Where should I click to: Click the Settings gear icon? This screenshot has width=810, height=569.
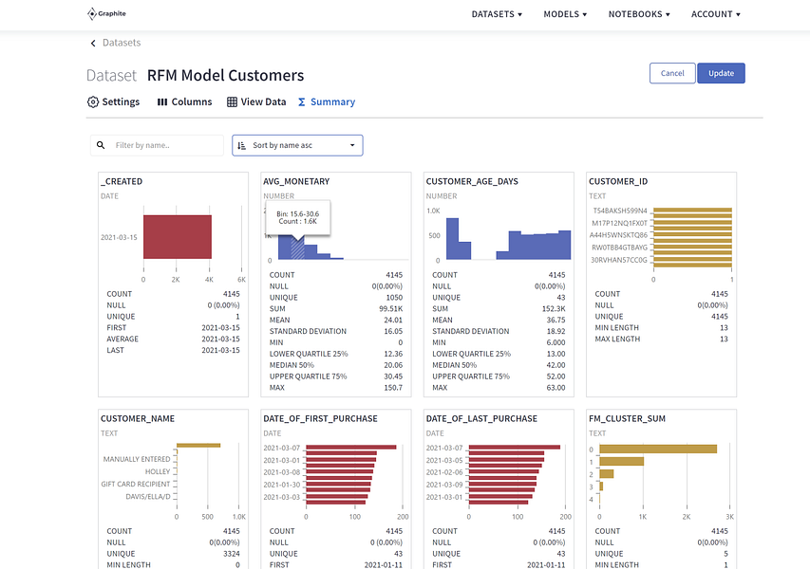coord(93,102)
